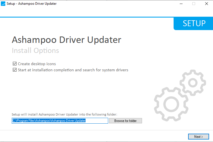213x142 pixels.
Task: Uncheck the Create desktop icons checkbox
Action: [15, 64]
